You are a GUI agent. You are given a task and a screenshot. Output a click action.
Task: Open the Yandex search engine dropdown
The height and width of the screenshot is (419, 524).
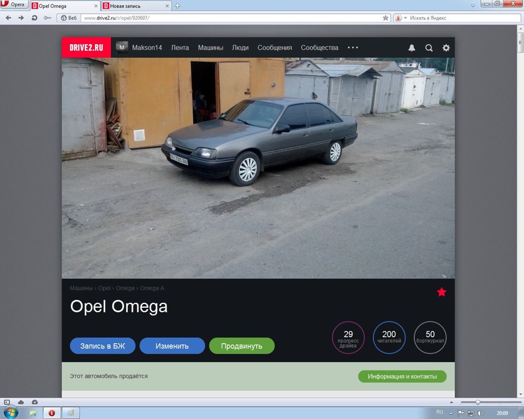[401, 18]
